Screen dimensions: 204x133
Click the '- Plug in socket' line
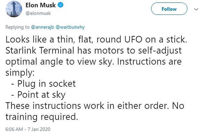tap(43, 84)
